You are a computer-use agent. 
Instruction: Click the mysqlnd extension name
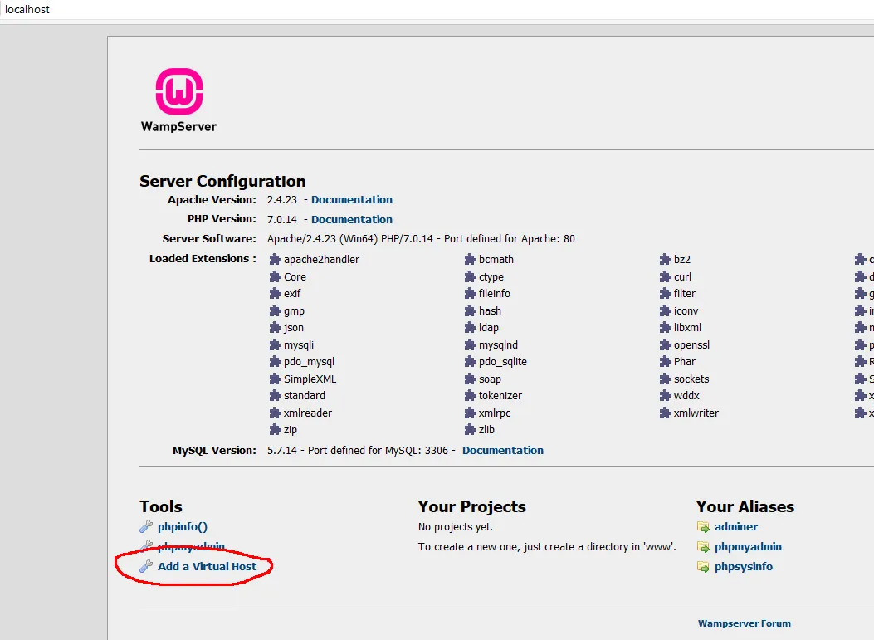[x=498, y=345]
